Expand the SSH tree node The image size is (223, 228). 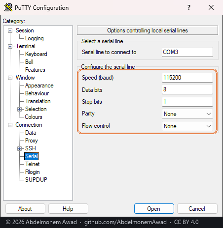(19, 148)
